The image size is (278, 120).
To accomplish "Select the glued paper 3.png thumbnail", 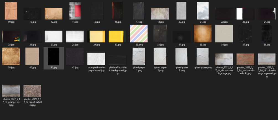I will point(181,56).
